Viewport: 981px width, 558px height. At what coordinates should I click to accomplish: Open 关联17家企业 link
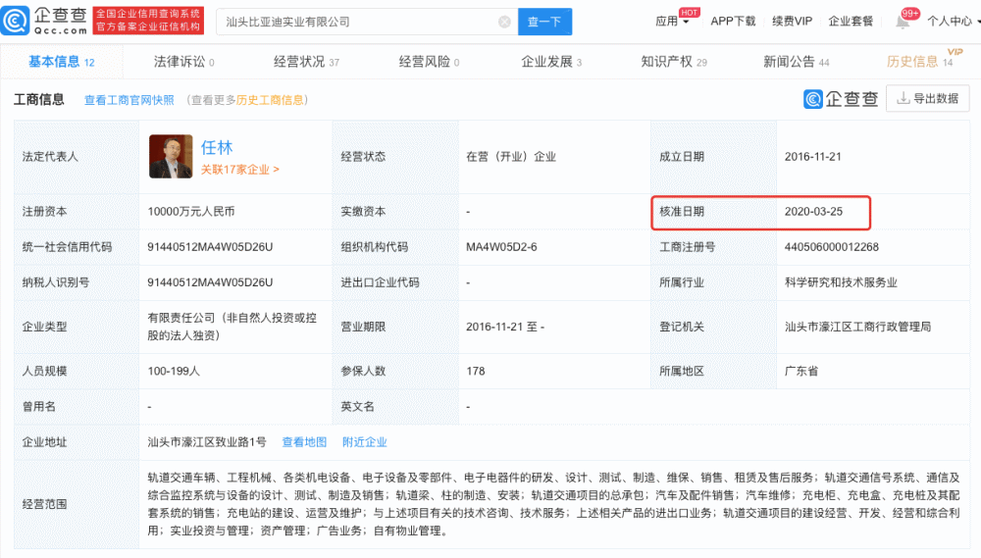tap(239, 170)
